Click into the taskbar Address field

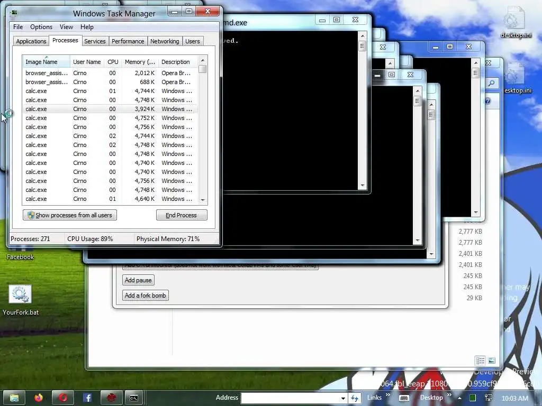pos(291,398)
